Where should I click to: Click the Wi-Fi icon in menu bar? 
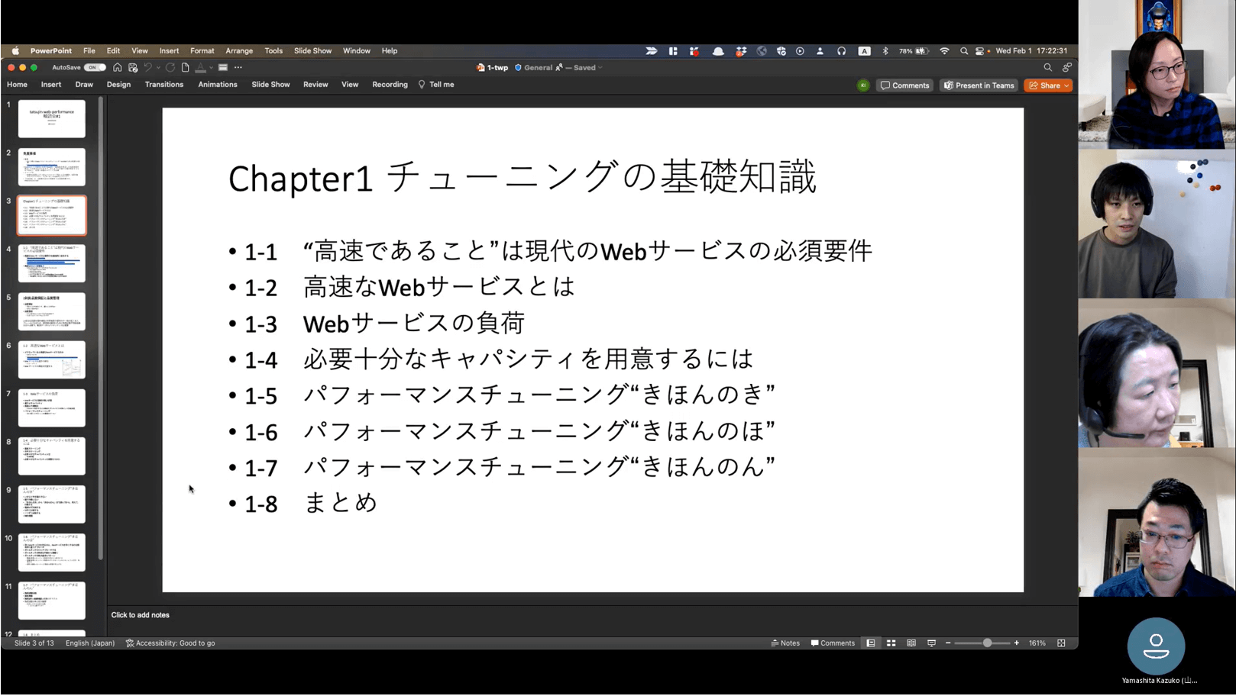(x=945, y=51)
